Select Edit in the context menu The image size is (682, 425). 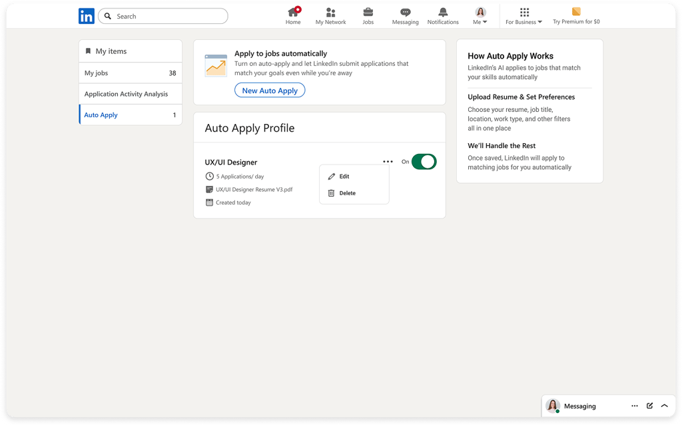click(x=354, y=176)
